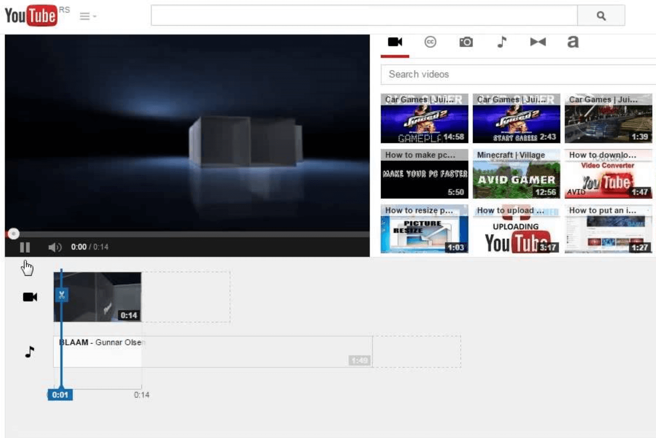Screen dimensions: 656x438
Task: Click the audio track music note icon
Action: [x=30, y=351]
